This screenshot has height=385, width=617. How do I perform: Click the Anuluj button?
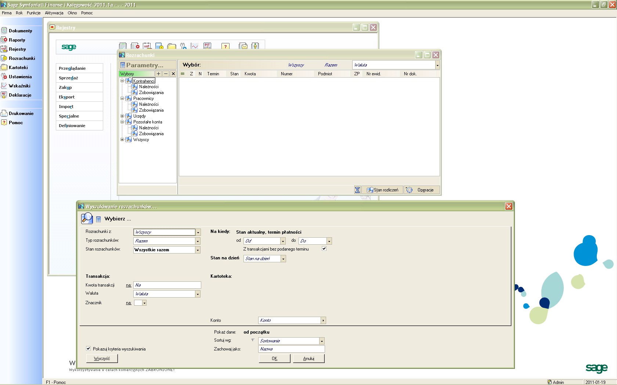pos(308,359)
